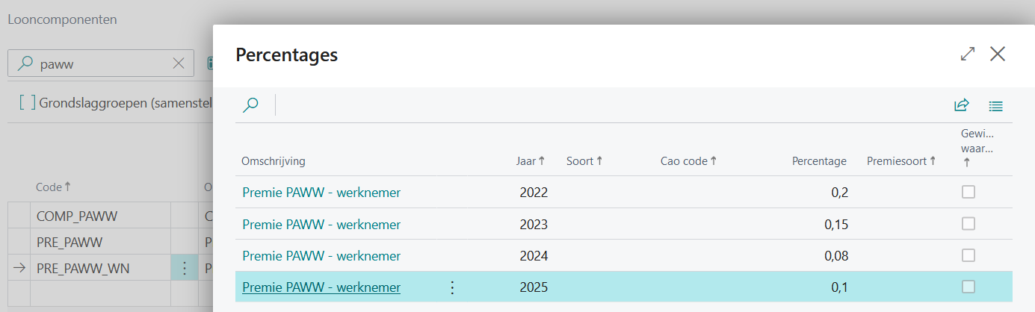Tick the checkbox in the 2022 row
This screenshot has height=312, width=1035.
click(x=968, y=192)
